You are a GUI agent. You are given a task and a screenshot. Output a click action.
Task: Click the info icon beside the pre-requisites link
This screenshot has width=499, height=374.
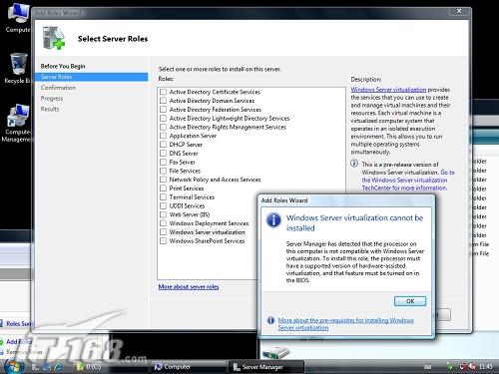[270, 320]
